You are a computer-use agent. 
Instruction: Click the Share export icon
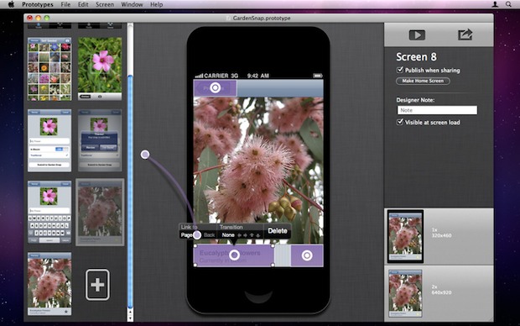(x=465, y=34)
